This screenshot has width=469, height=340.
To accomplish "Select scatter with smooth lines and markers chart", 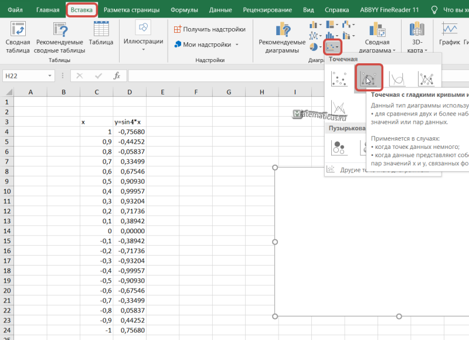I will point(369,79).
